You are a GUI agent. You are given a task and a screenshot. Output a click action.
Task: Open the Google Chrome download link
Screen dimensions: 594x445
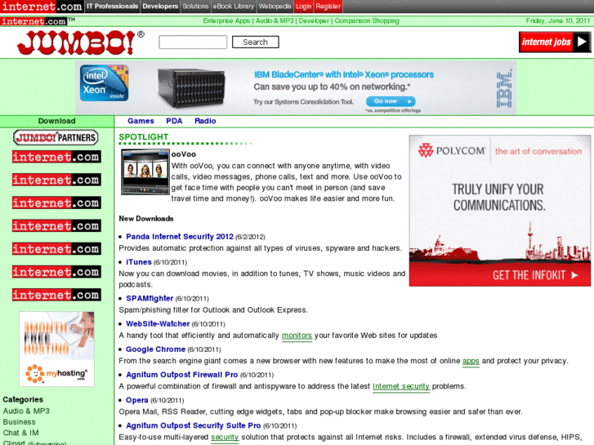(155, 349)
